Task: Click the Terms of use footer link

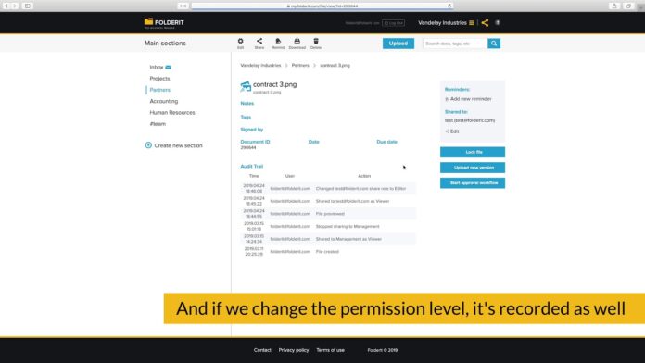Action: [330, 350]
